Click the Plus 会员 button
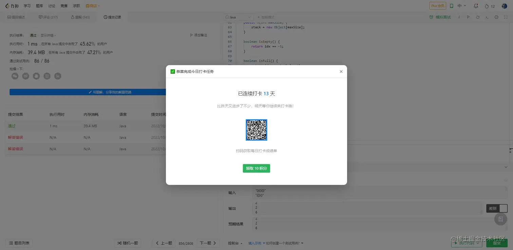The height and width of the screenshot is (250, 513). click(x=437, y=6)
